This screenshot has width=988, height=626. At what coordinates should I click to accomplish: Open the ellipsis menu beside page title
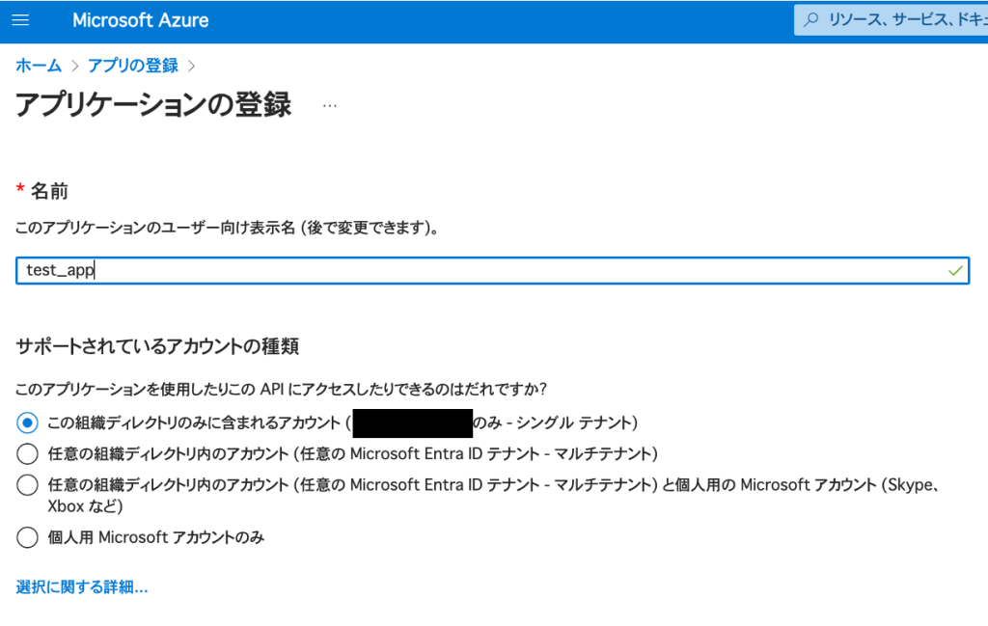click(x=330, y=105)
